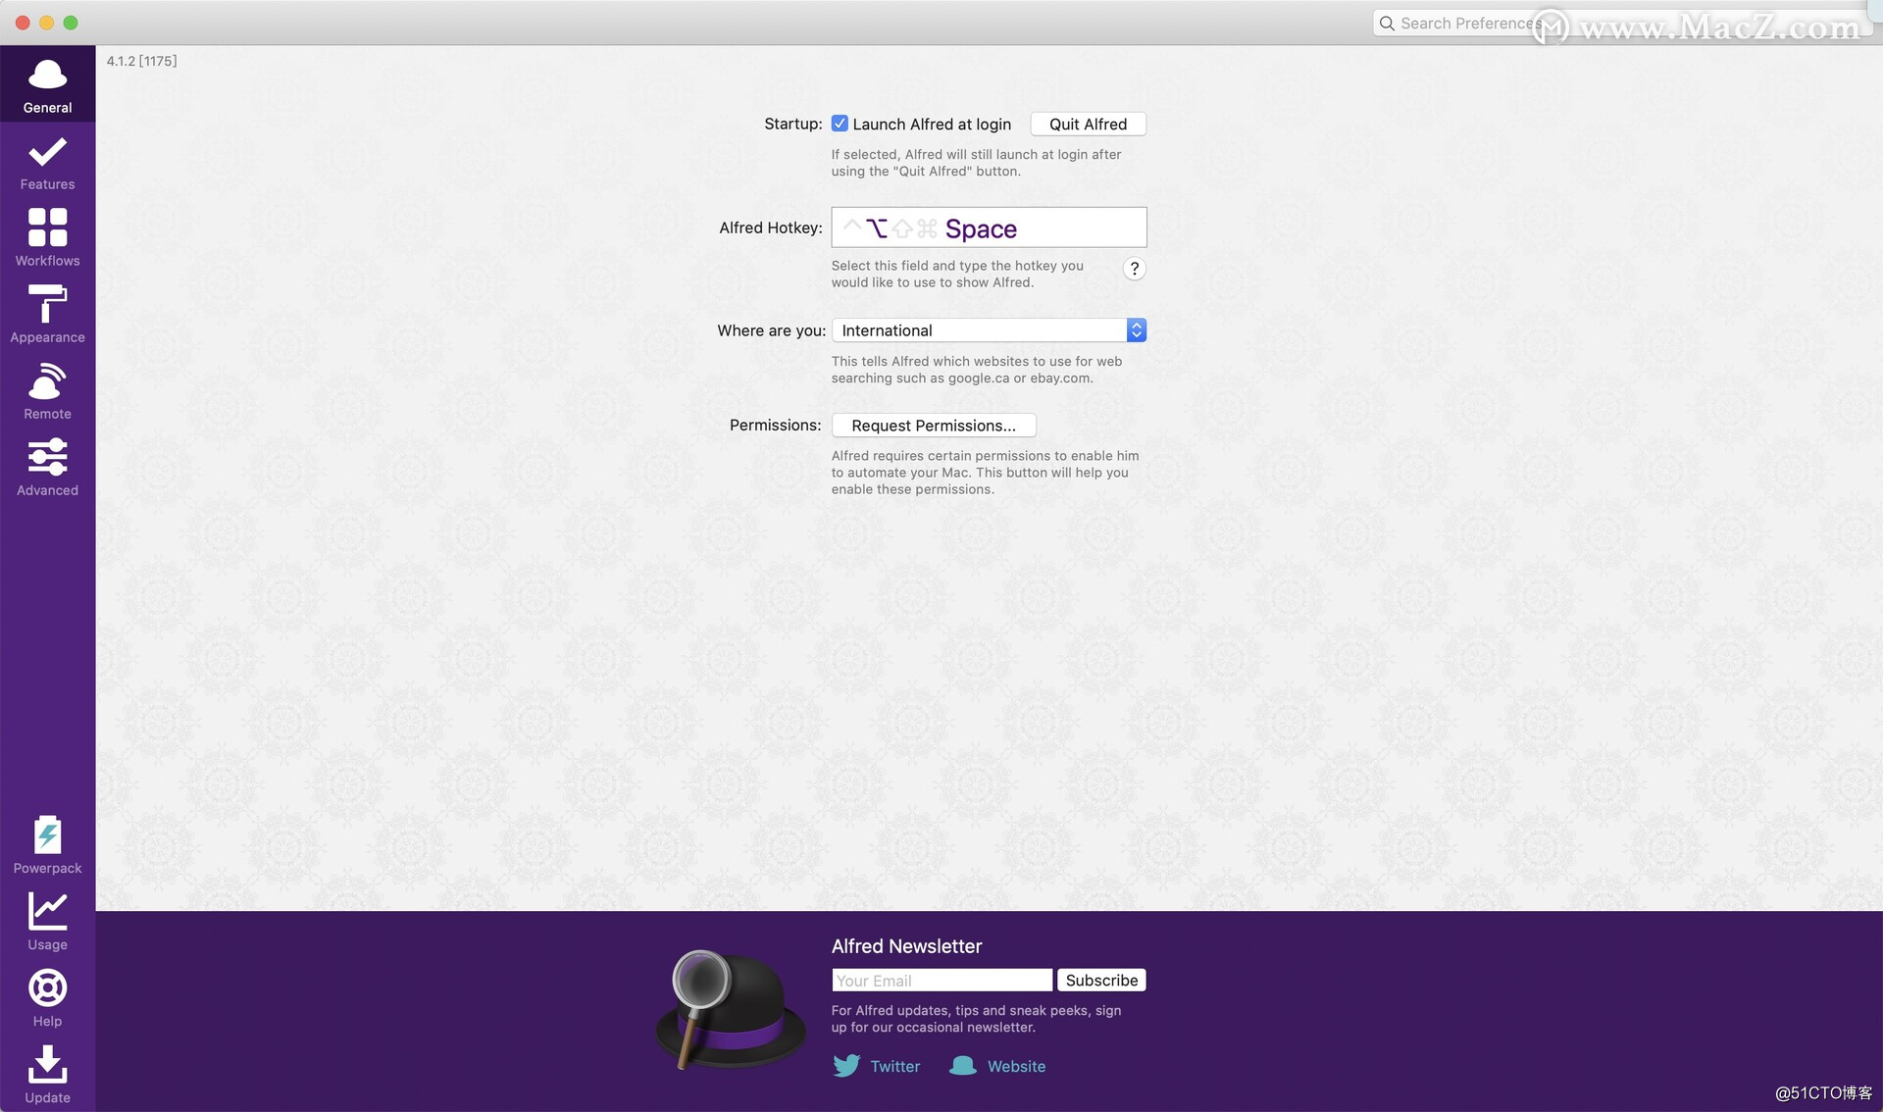This screenshot has height=1112, width=1883.
Task: Enable Launch Alfred at login checkbox
Action: click(838, 124)
